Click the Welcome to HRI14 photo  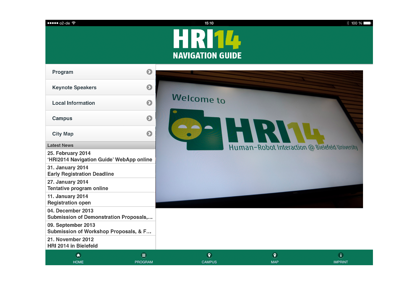coord(259,139)
